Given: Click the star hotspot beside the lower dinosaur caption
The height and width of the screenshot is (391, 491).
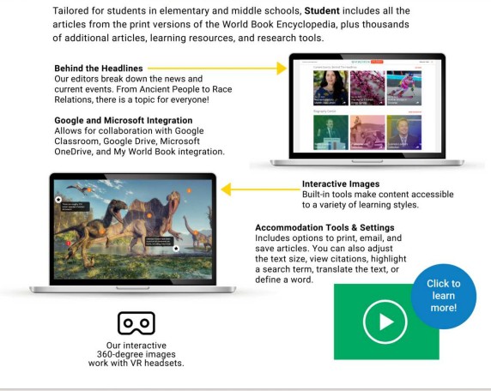Looking at the screenshot, I should click(x=176, y=249).
